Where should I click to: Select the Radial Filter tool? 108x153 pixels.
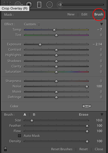tap(49, 4)
